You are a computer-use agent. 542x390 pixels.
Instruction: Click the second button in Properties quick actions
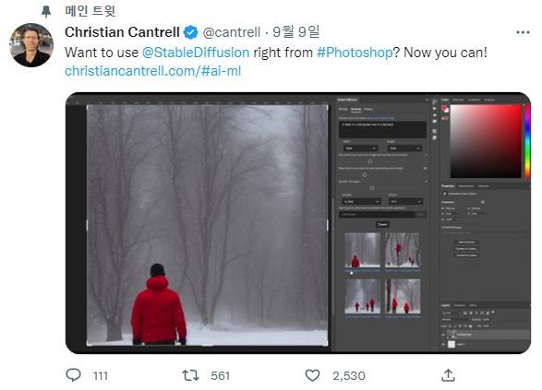(466, 249)
